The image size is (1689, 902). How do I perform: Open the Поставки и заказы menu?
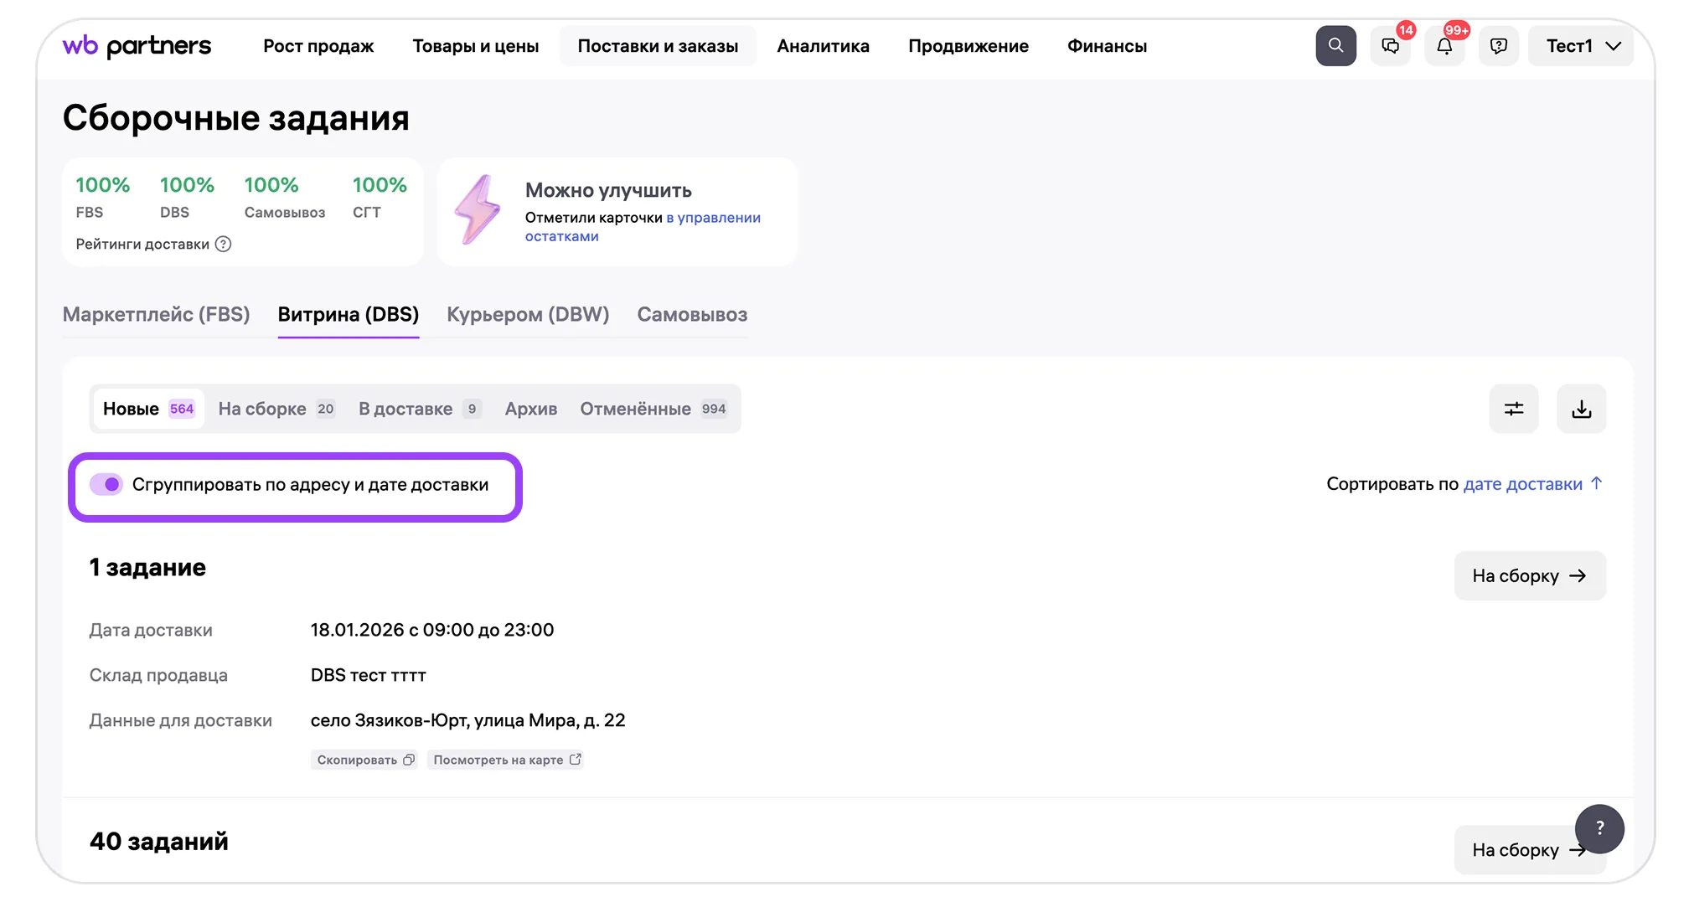[658, 46]
